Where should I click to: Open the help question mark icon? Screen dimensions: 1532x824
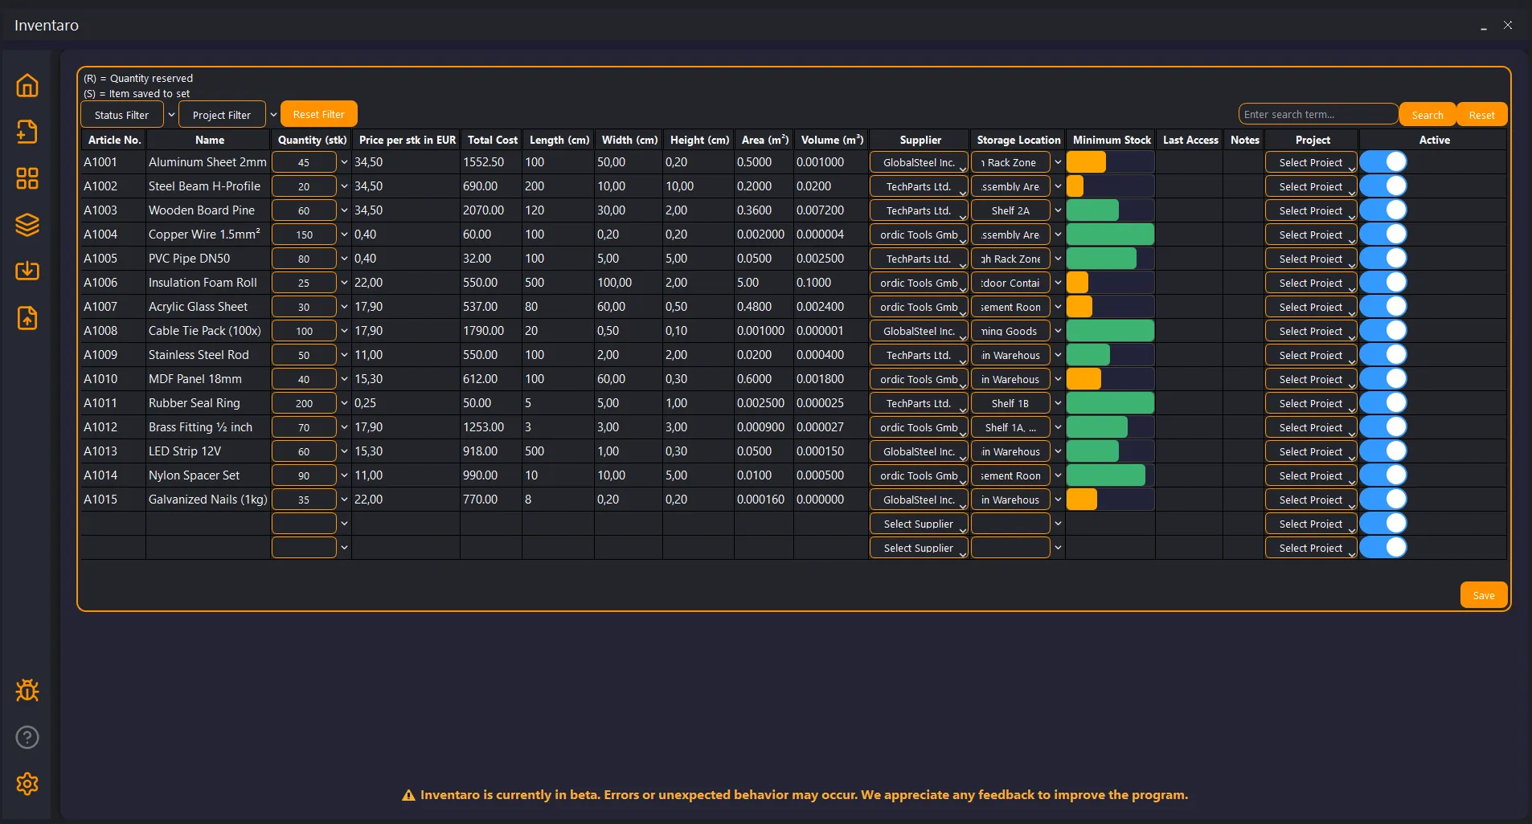coord(27,736)
